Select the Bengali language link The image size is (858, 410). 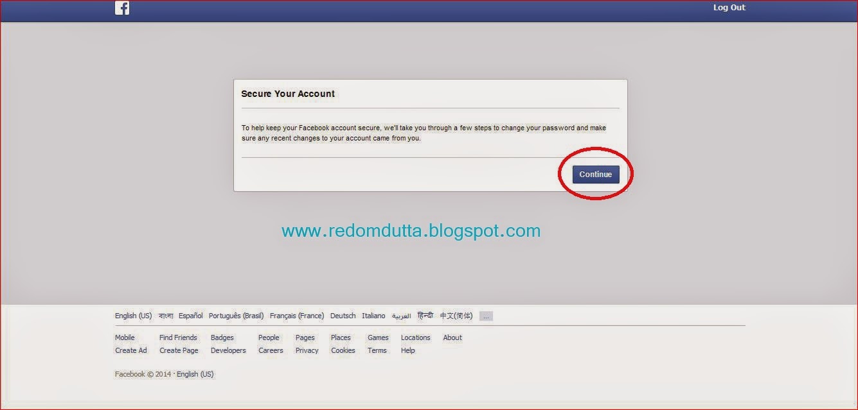pos(166,316)
